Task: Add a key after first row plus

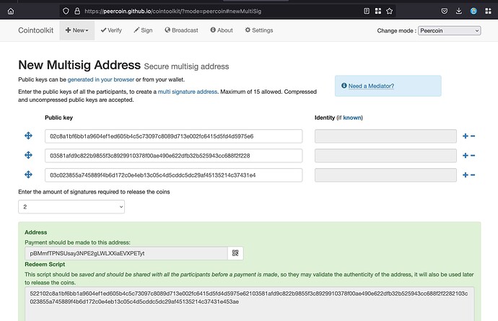Action: [465, 136]
